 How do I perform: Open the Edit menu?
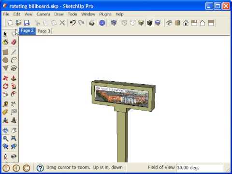(16, 14)
